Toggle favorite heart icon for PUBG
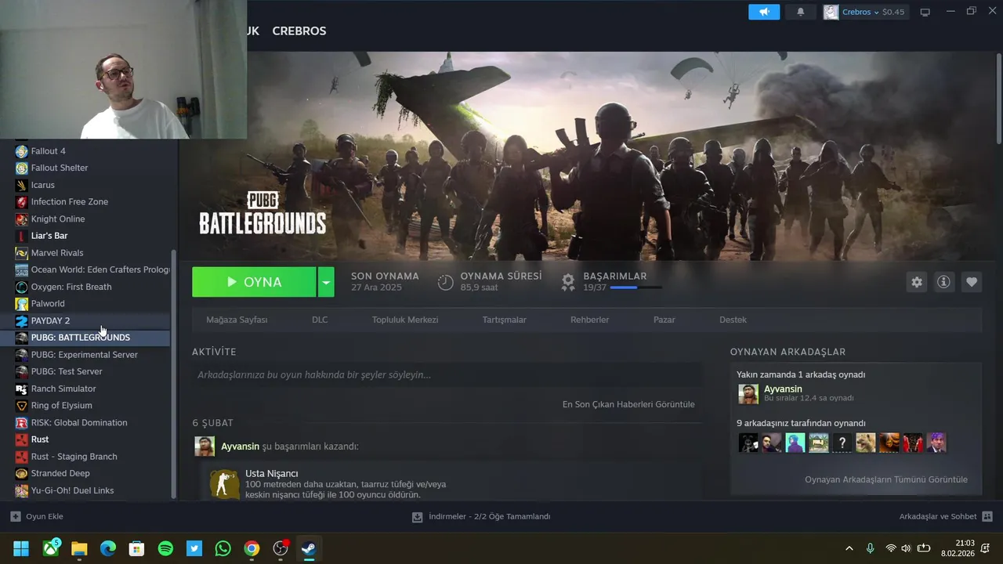This screenshot has width=1003, height=564. [x=972, y=282]
